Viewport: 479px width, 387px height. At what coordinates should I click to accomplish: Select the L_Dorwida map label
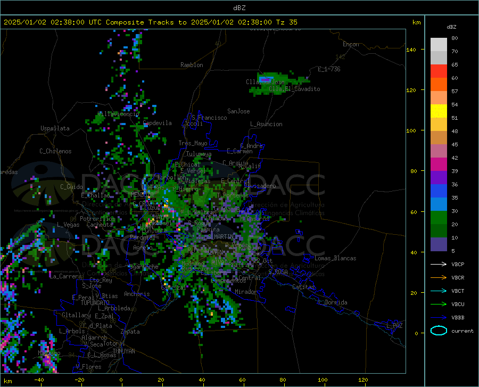(x=333, y=302)
